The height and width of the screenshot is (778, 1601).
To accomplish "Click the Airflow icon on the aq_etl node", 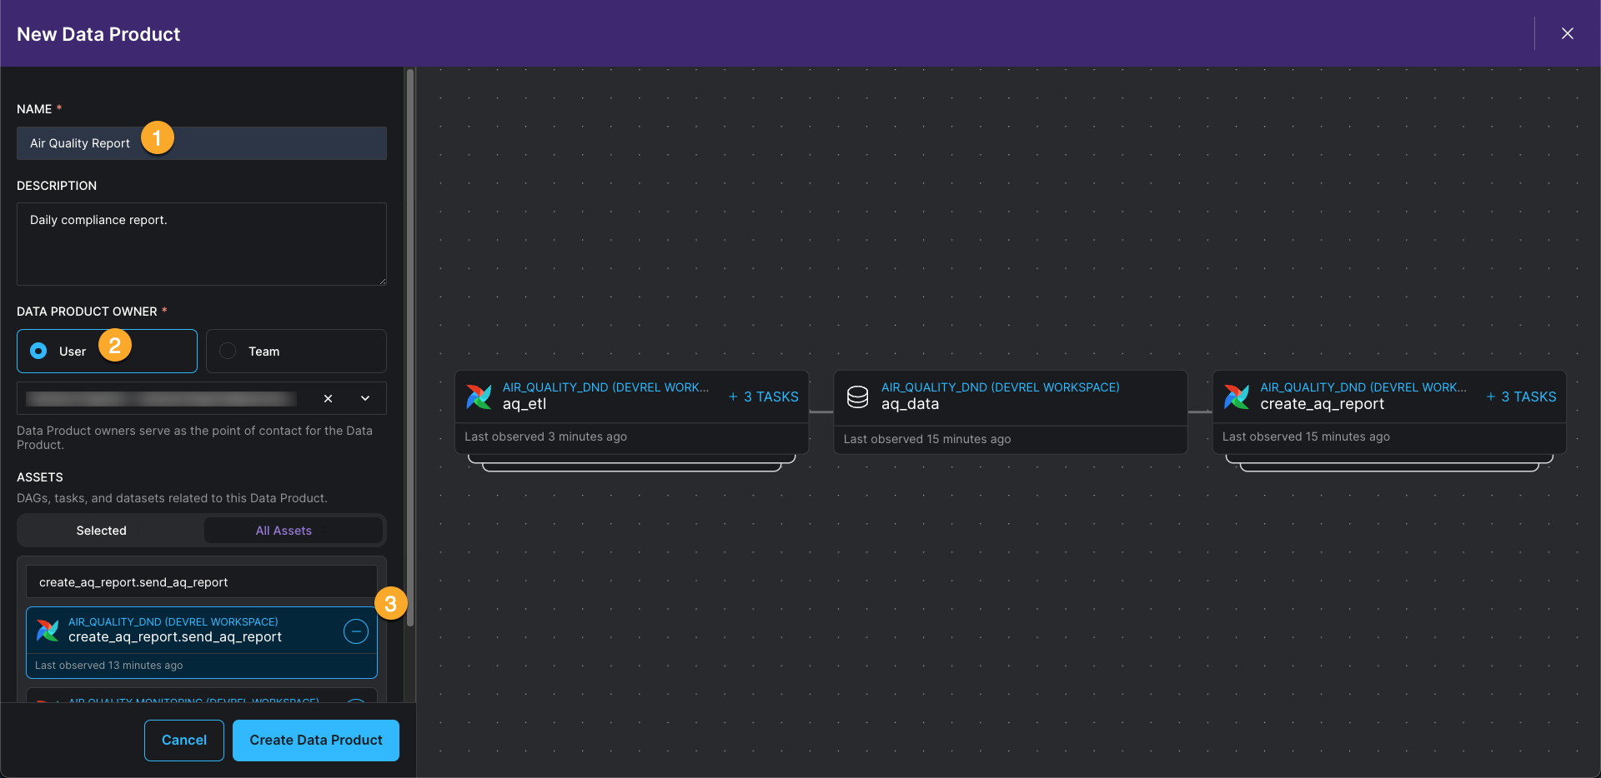I will tap(479, 396).
